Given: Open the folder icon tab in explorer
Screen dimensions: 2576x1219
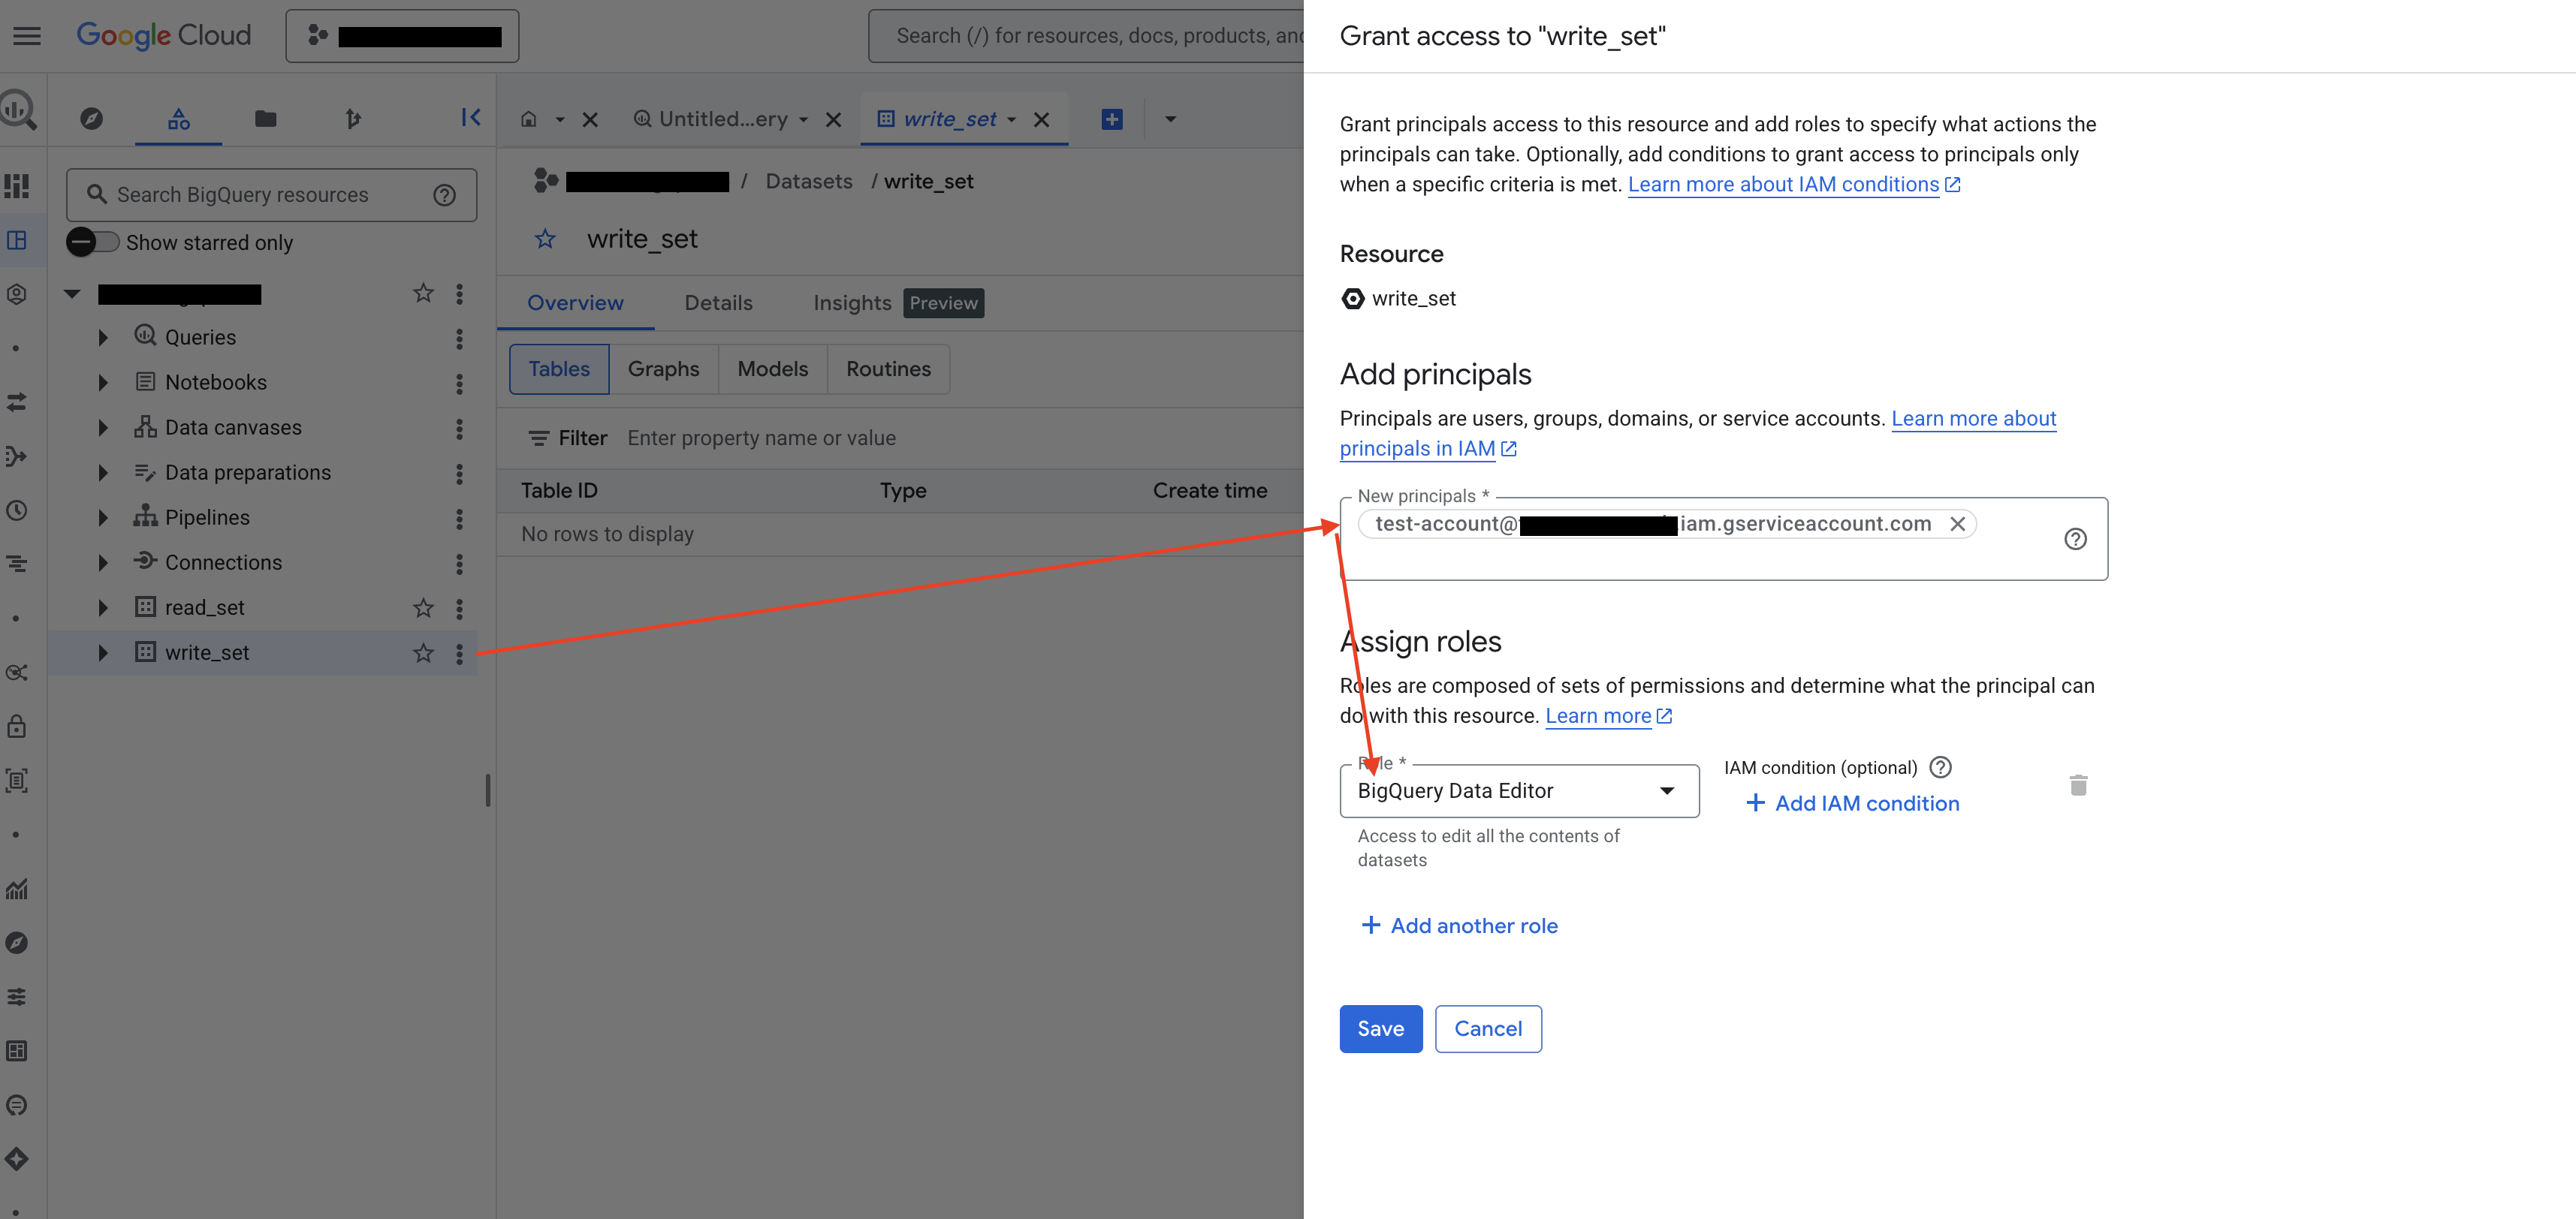Looking at the screenshot, I should [265, 119].
